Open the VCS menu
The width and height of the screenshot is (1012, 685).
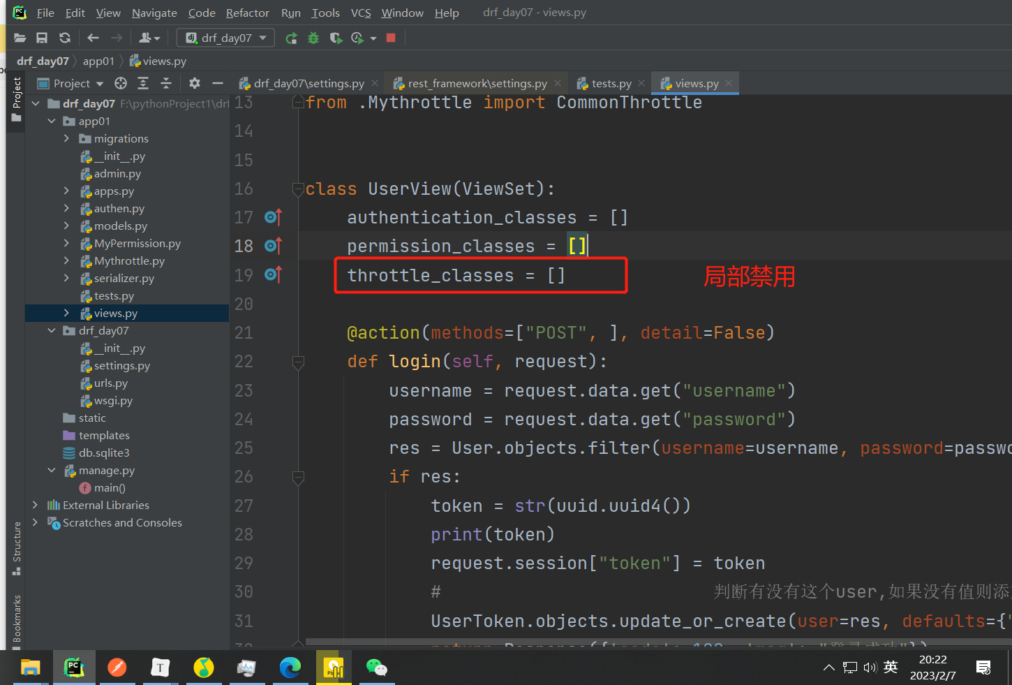(361, 13)
